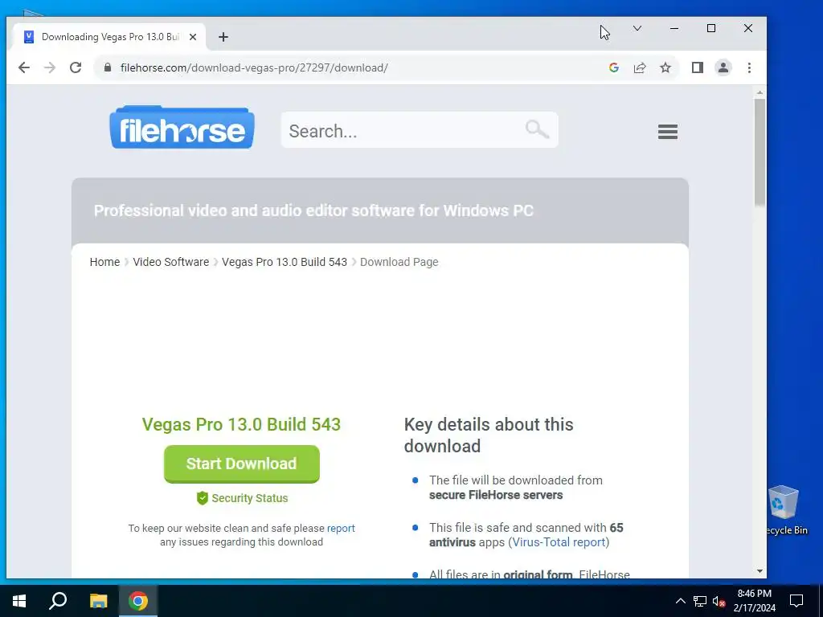
Task: Click the green shield security icon
Action: pos(202,498)
